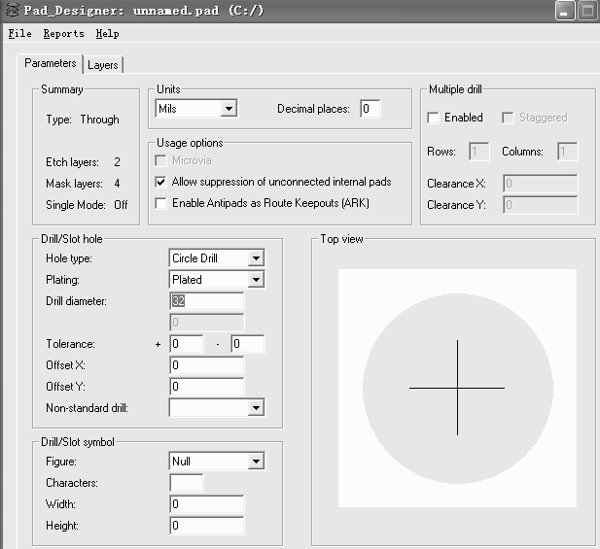
Task: Click the Decimal places field
Action: point(371,109)
